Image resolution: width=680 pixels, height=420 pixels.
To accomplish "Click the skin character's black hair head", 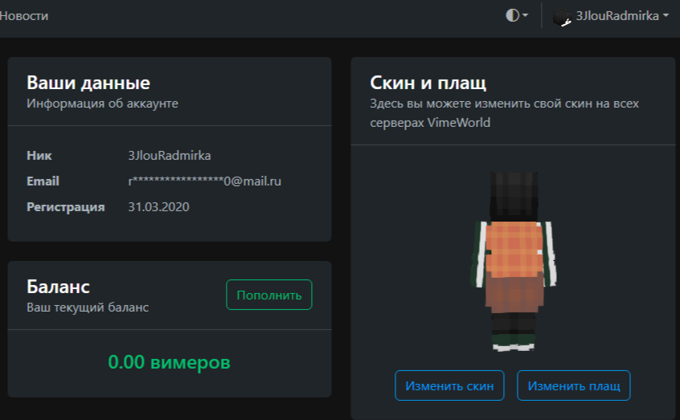I will 514,195.
